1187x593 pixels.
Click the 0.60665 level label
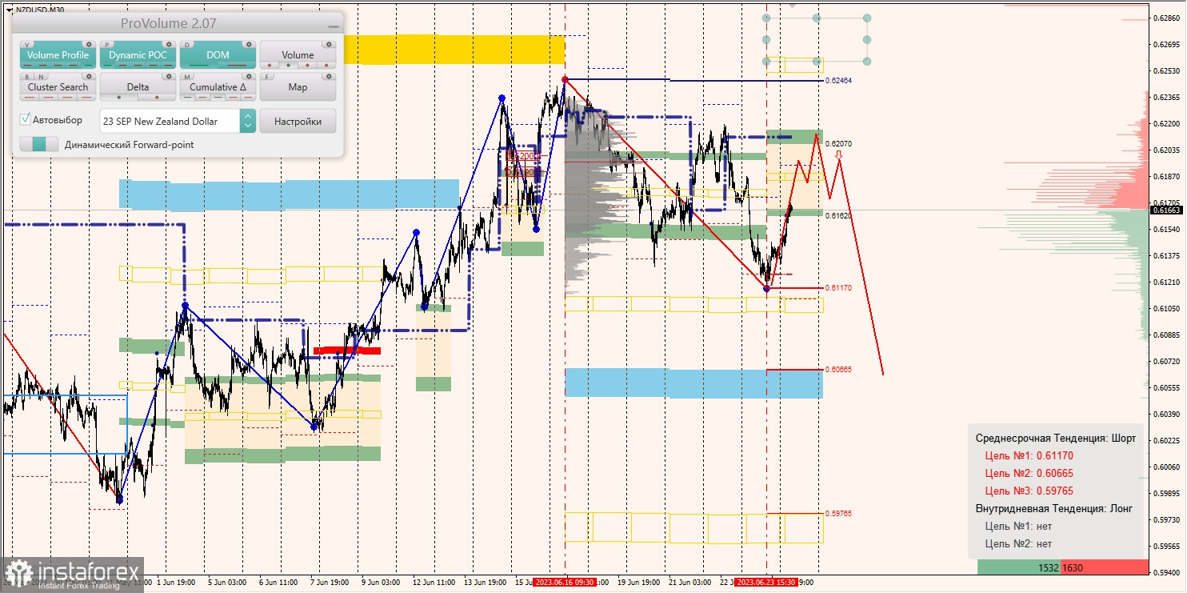840,369
